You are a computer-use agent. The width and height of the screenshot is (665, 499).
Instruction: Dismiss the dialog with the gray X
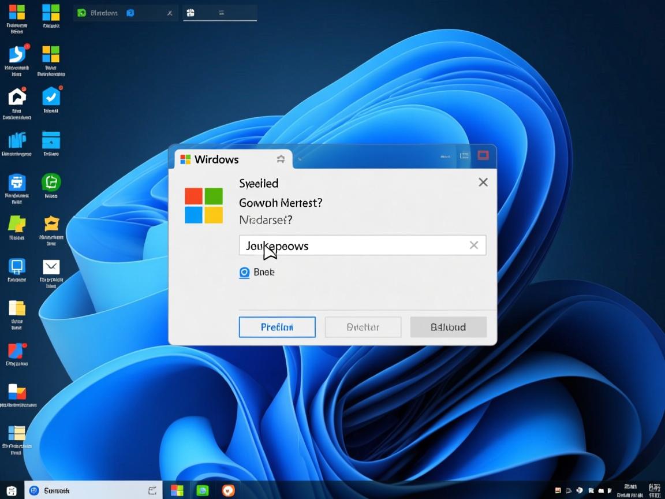point(483,183)
